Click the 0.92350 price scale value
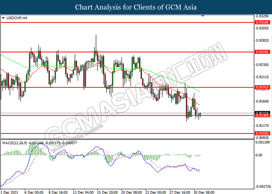 tap(262, 65)
